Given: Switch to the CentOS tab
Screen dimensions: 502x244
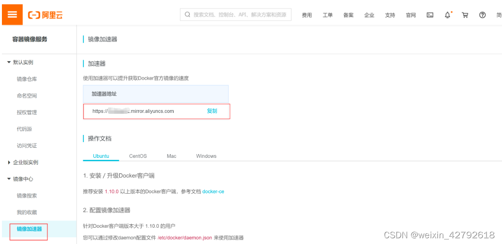Looking at the screenshot, I should (138, 156).
